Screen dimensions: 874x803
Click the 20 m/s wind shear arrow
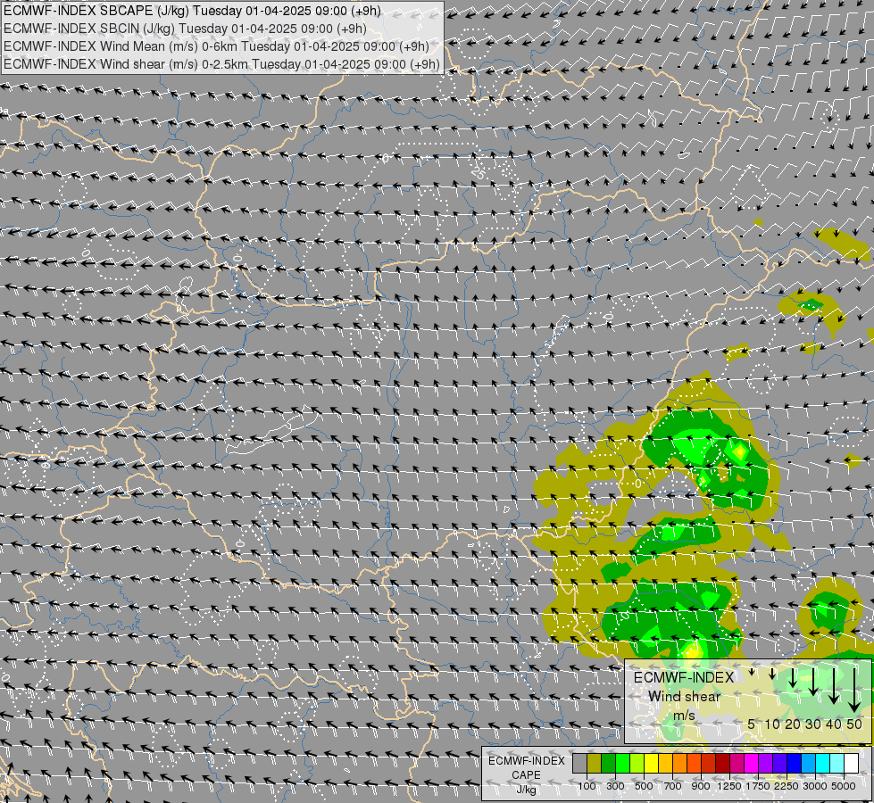click(793, 677)
